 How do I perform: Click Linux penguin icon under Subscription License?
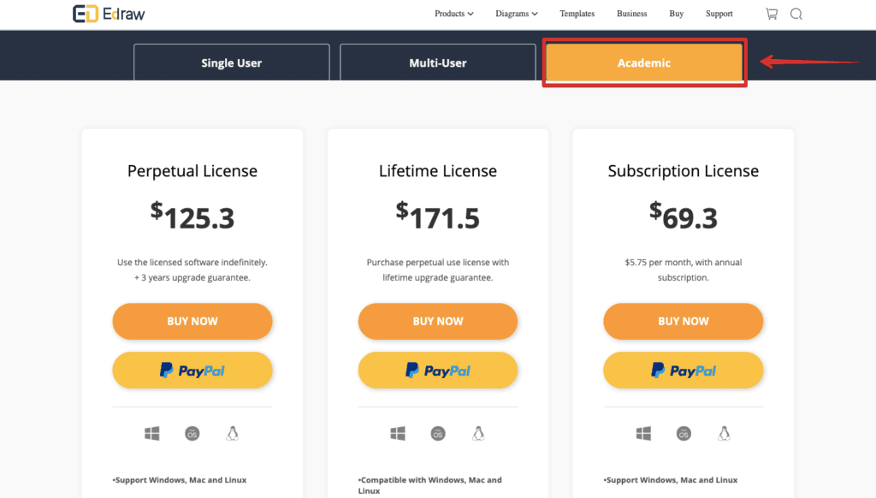724,433
